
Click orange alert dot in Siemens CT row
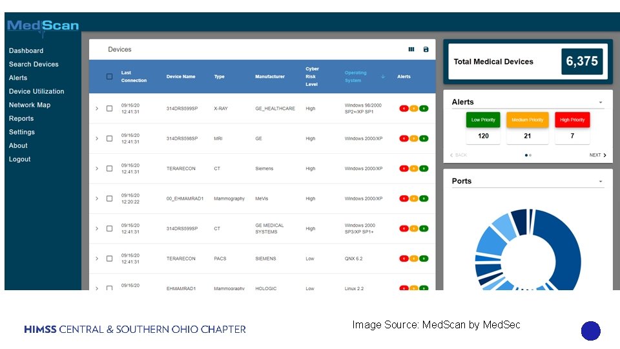point(413,169)
